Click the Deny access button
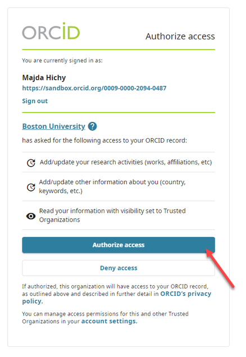Image resolution: width=246 pixels, height=357 pixels. pos(119,268)
